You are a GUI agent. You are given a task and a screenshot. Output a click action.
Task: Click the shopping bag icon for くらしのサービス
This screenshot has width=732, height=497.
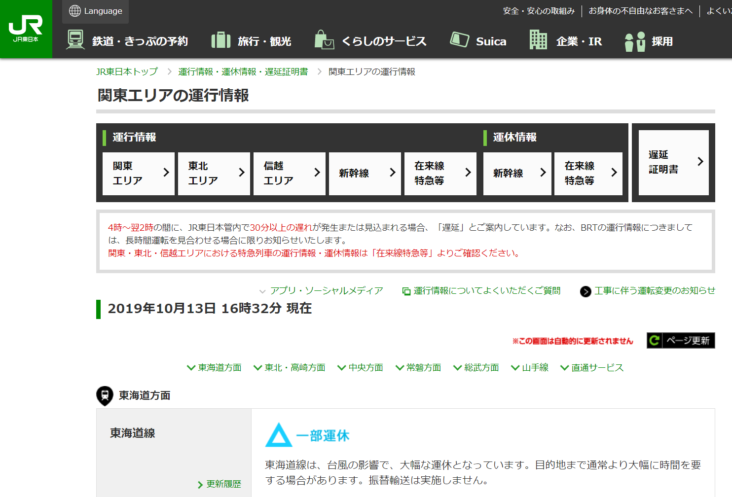(325, 40)
